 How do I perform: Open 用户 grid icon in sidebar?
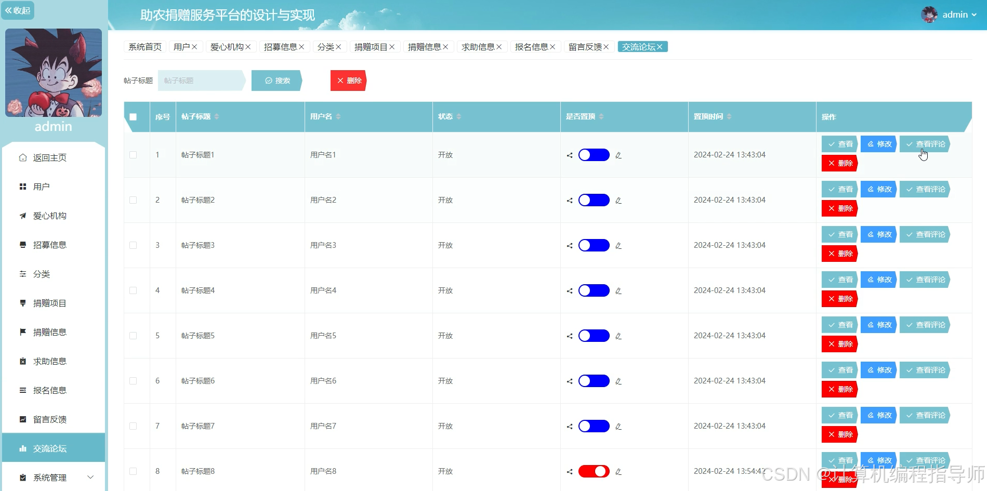tap(23, 187)
